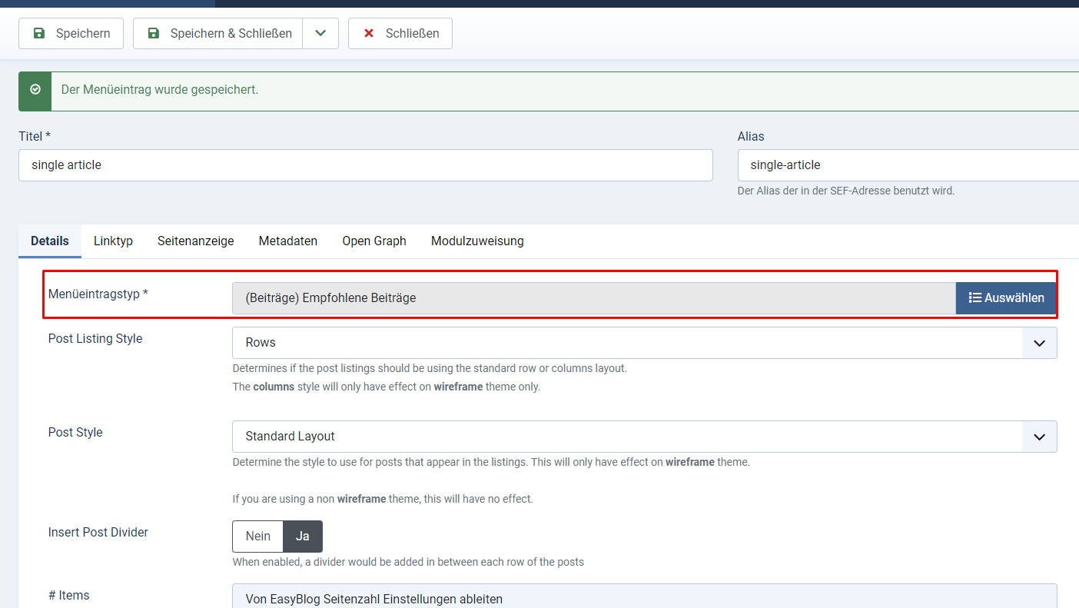Click Auswählen to choose menu item type

click(1006, 298)
